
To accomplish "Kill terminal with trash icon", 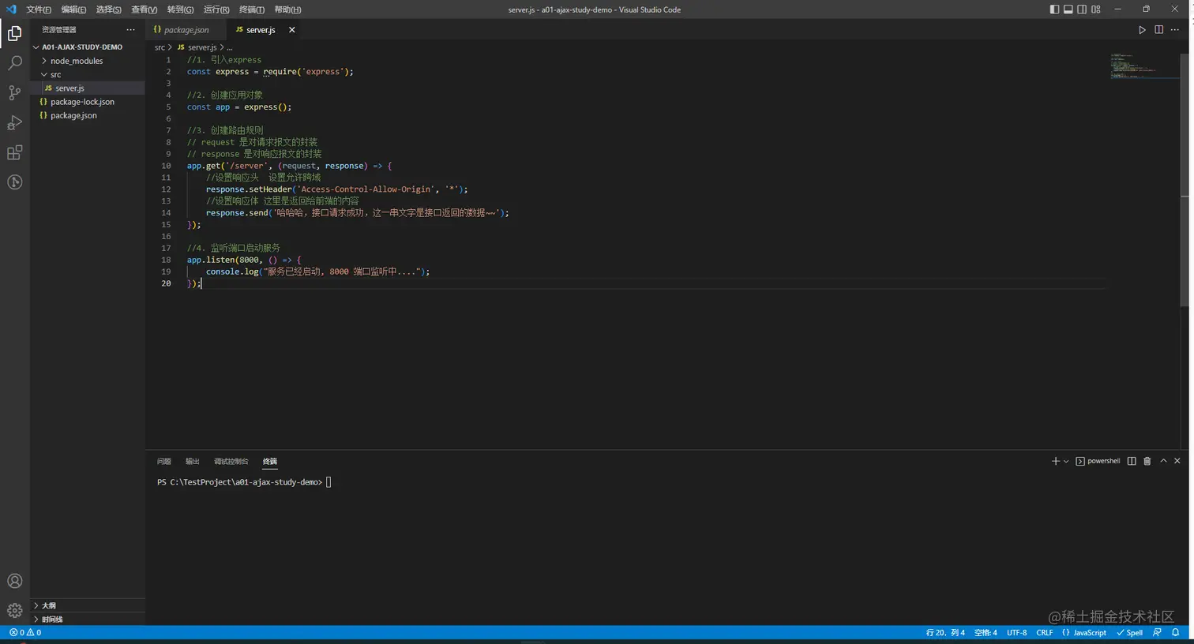I will (x=1147, y=461).
